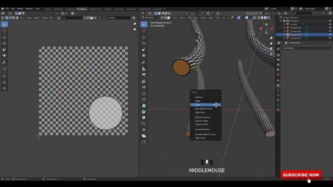Select the Grab sculpt tool in UV editor
The width and height of the screenshot is (333, 187).
4,76
